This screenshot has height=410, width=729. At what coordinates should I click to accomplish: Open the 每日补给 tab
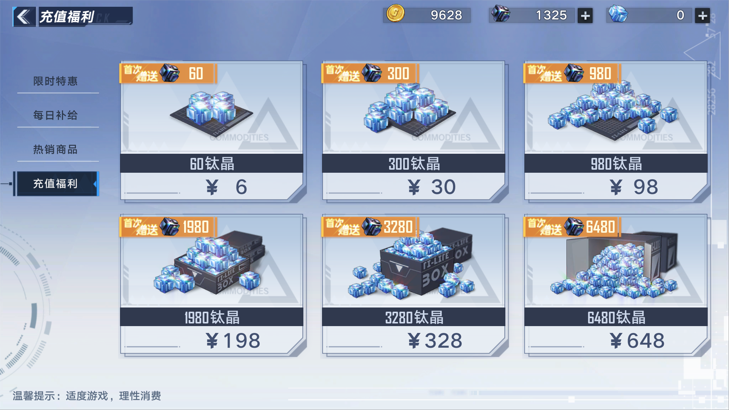coord(55,115)
